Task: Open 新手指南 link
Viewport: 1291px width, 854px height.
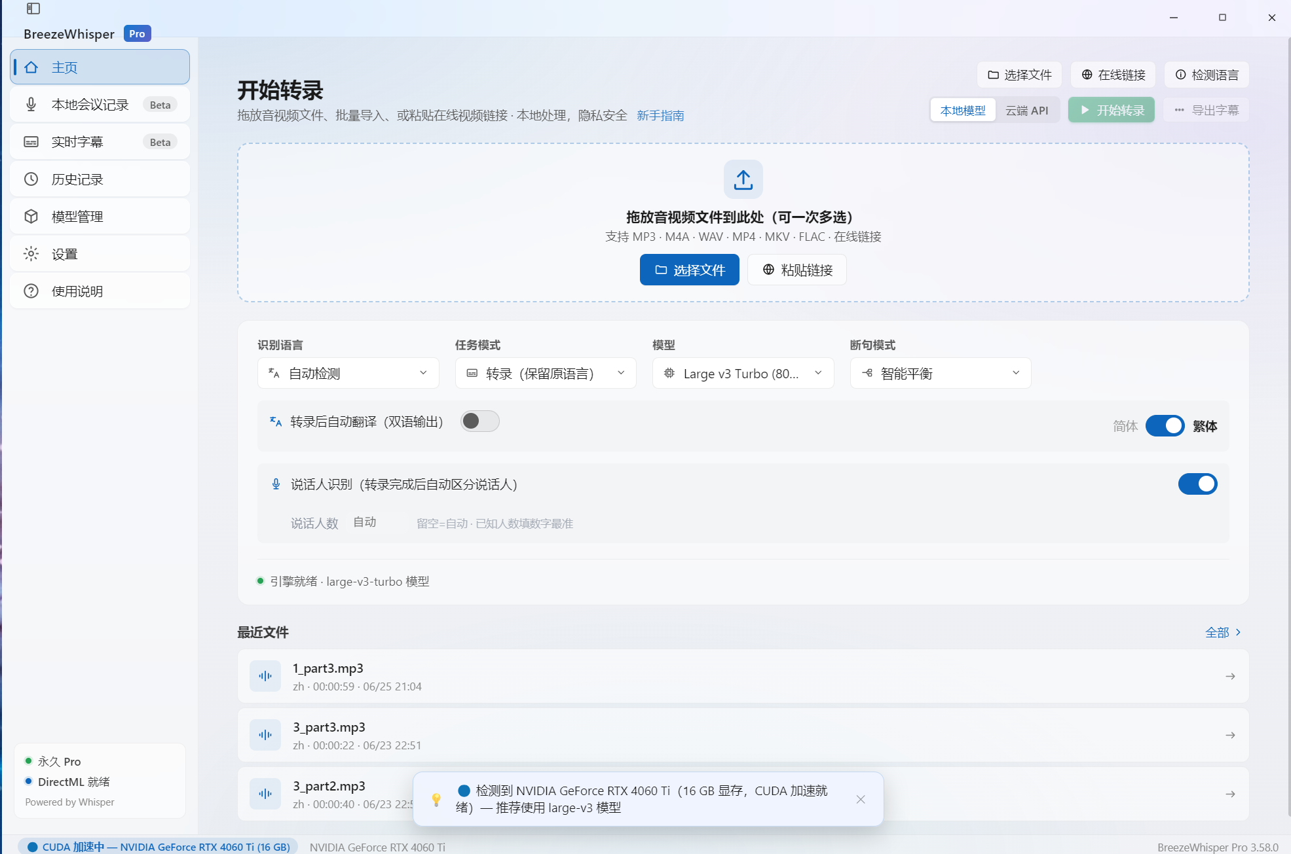Action: pos(660,115)
